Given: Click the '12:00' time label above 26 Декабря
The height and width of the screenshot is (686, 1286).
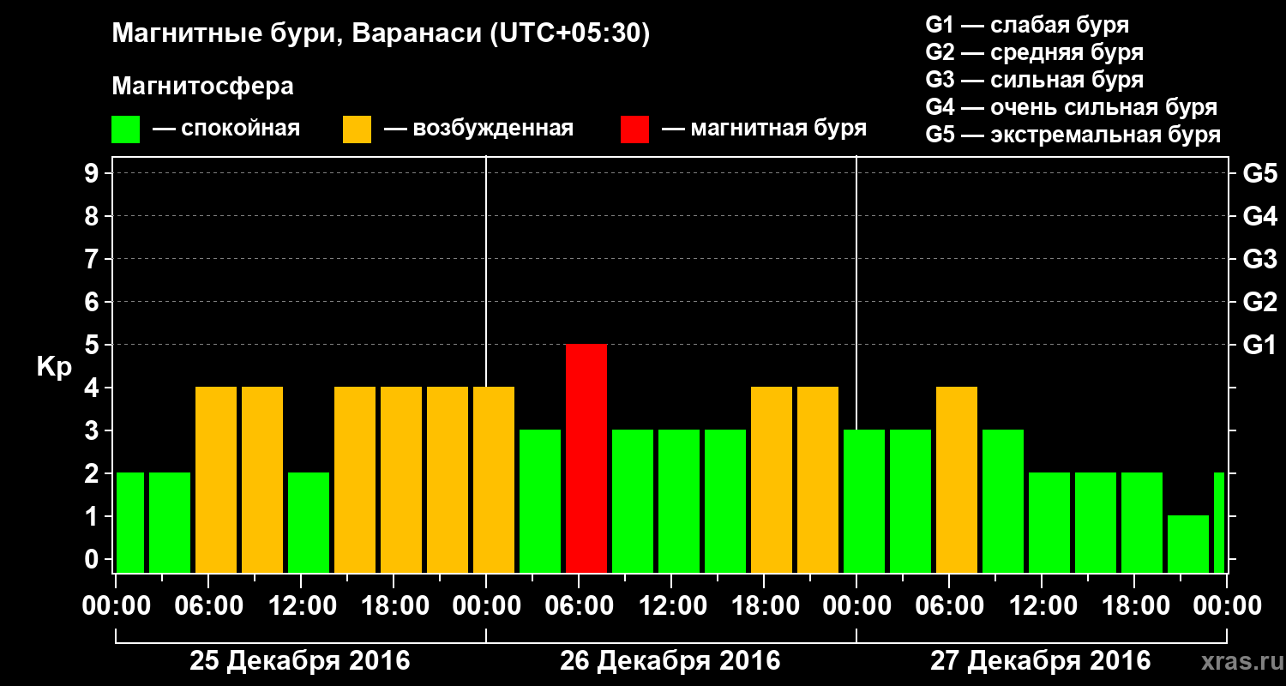Looking at the screenshot, I should pyautogui.click(x=671, y=605).
